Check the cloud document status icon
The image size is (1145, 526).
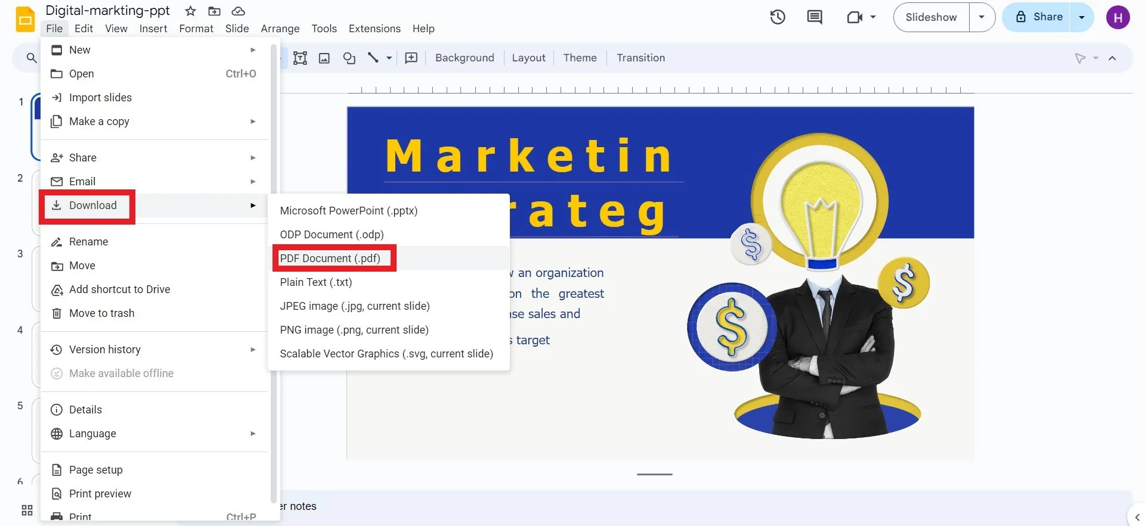click(x=239, y=11)
